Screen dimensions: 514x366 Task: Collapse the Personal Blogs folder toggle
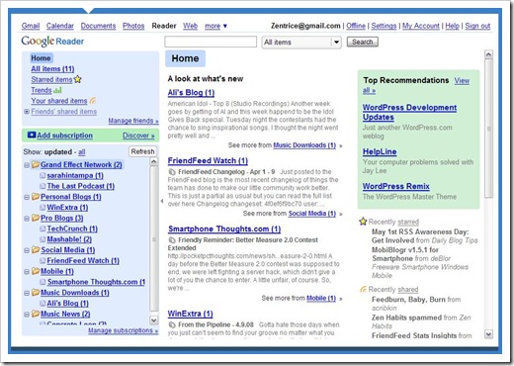pos(27,197)
